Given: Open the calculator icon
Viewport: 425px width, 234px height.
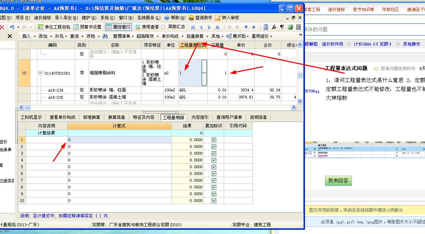Looking at the screenshot, I should 266,27.
